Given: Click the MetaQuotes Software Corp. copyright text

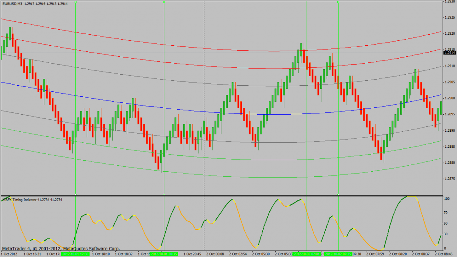Looking at the screenshot, I should pos(91,248).
